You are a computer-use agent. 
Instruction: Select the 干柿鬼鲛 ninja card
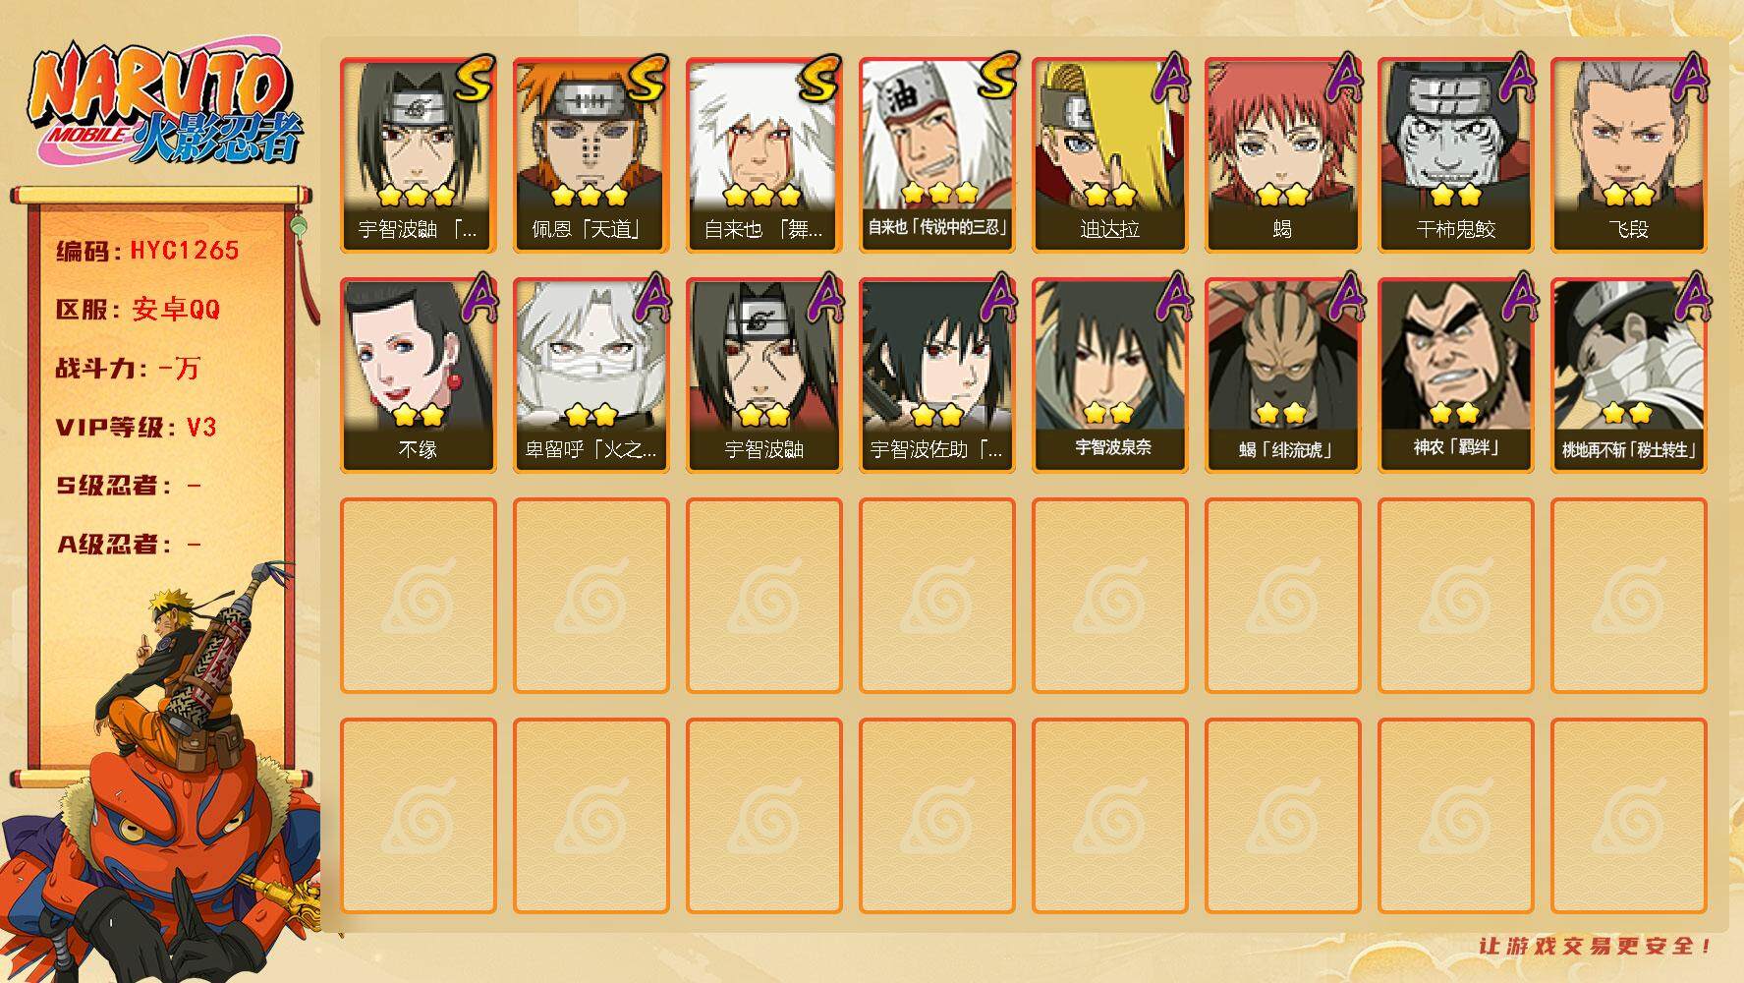1455,155
